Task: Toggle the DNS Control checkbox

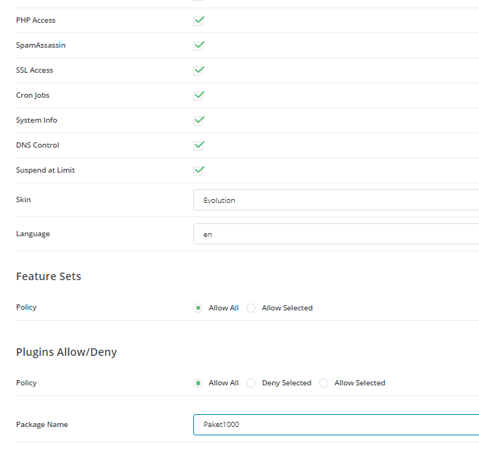Action: point(199,146)
